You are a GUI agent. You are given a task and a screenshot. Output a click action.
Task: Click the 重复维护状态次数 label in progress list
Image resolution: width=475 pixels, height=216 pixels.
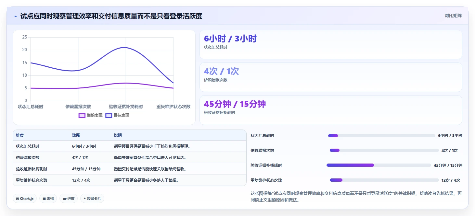pyautogui.click(x=266, y=180)
